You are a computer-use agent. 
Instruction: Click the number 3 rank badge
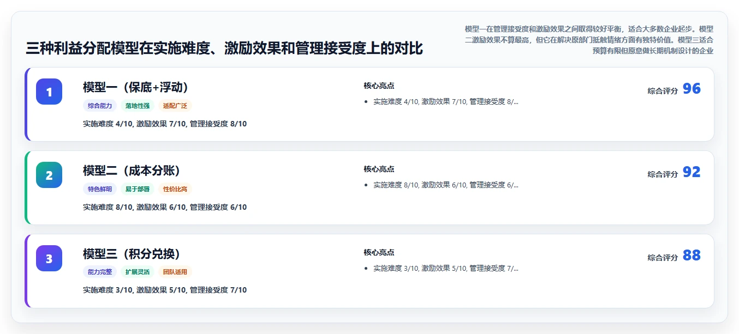[x=49, y=258]
